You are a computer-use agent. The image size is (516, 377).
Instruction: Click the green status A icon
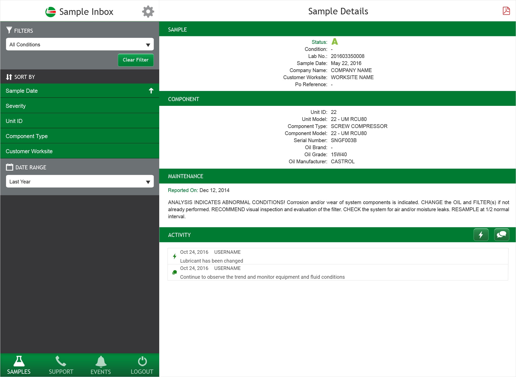(335, 42)
